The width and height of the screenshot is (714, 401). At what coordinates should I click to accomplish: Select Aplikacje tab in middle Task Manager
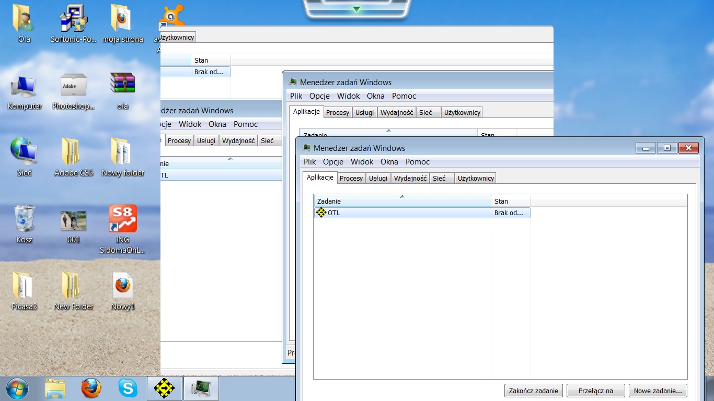click(x=306, y=112)
